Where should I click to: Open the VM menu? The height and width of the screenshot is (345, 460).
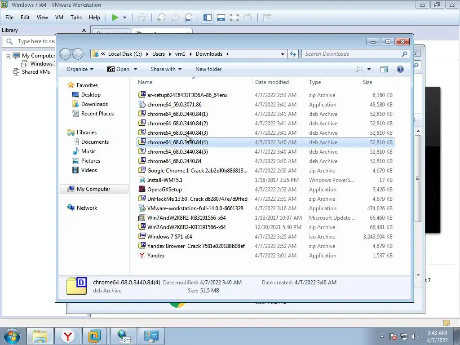tap(59, 18)
